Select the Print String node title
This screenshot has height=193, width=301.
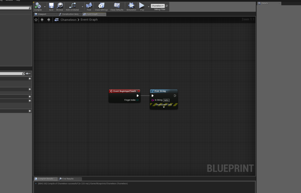point(160,91)
